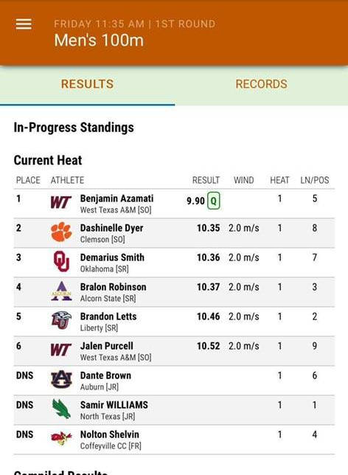Click the Men's 100m event title
The width and height of the screenshot is (348, 475).
point(99,41)
